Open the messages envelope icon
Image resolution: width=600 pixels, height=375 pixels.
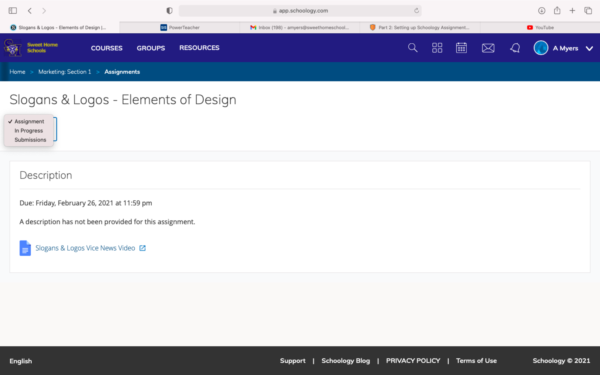pyautogui.click(x=488, y=48)
